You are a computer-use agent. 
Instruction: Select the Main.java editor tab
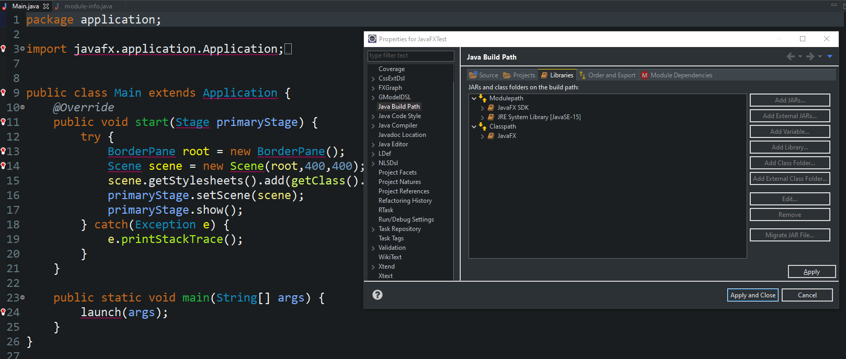[25, 6]
